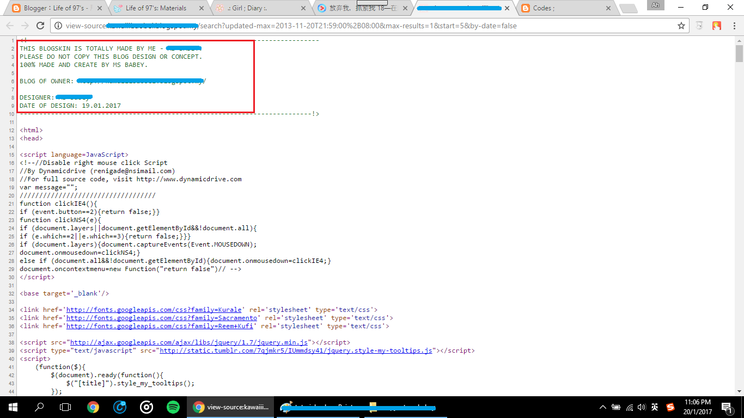Open a new tab button
Viewport: 744px width, 418px height.
(x=628, y=8)
